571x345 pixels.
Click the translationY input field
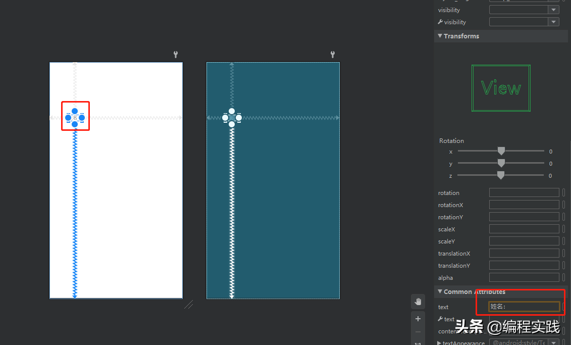(524, 265)
